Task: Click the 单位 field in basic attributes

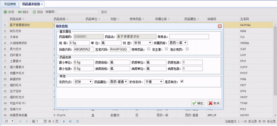Action: click(111, 43)
